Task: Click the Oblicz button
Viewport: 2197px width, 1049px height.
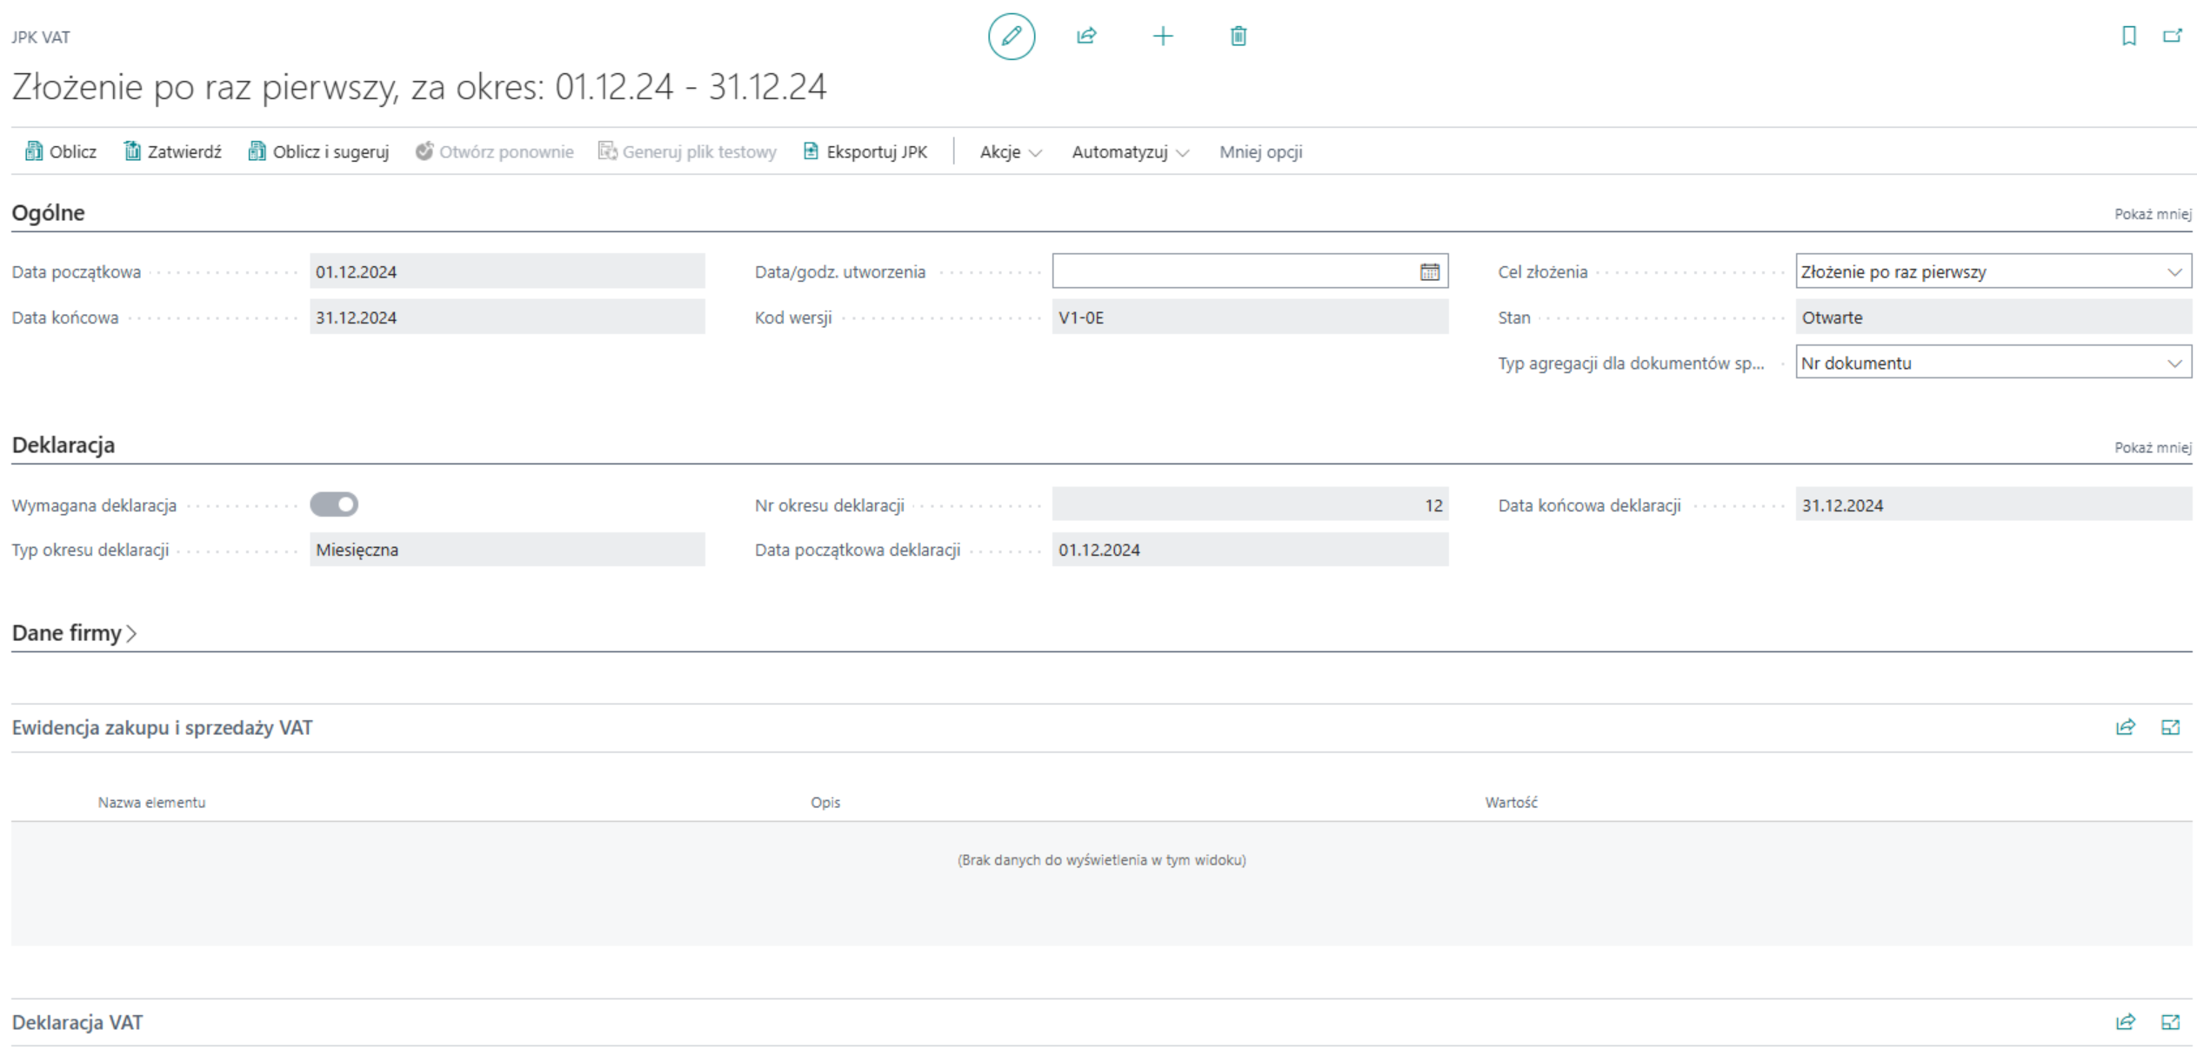Action: [61, 152]
